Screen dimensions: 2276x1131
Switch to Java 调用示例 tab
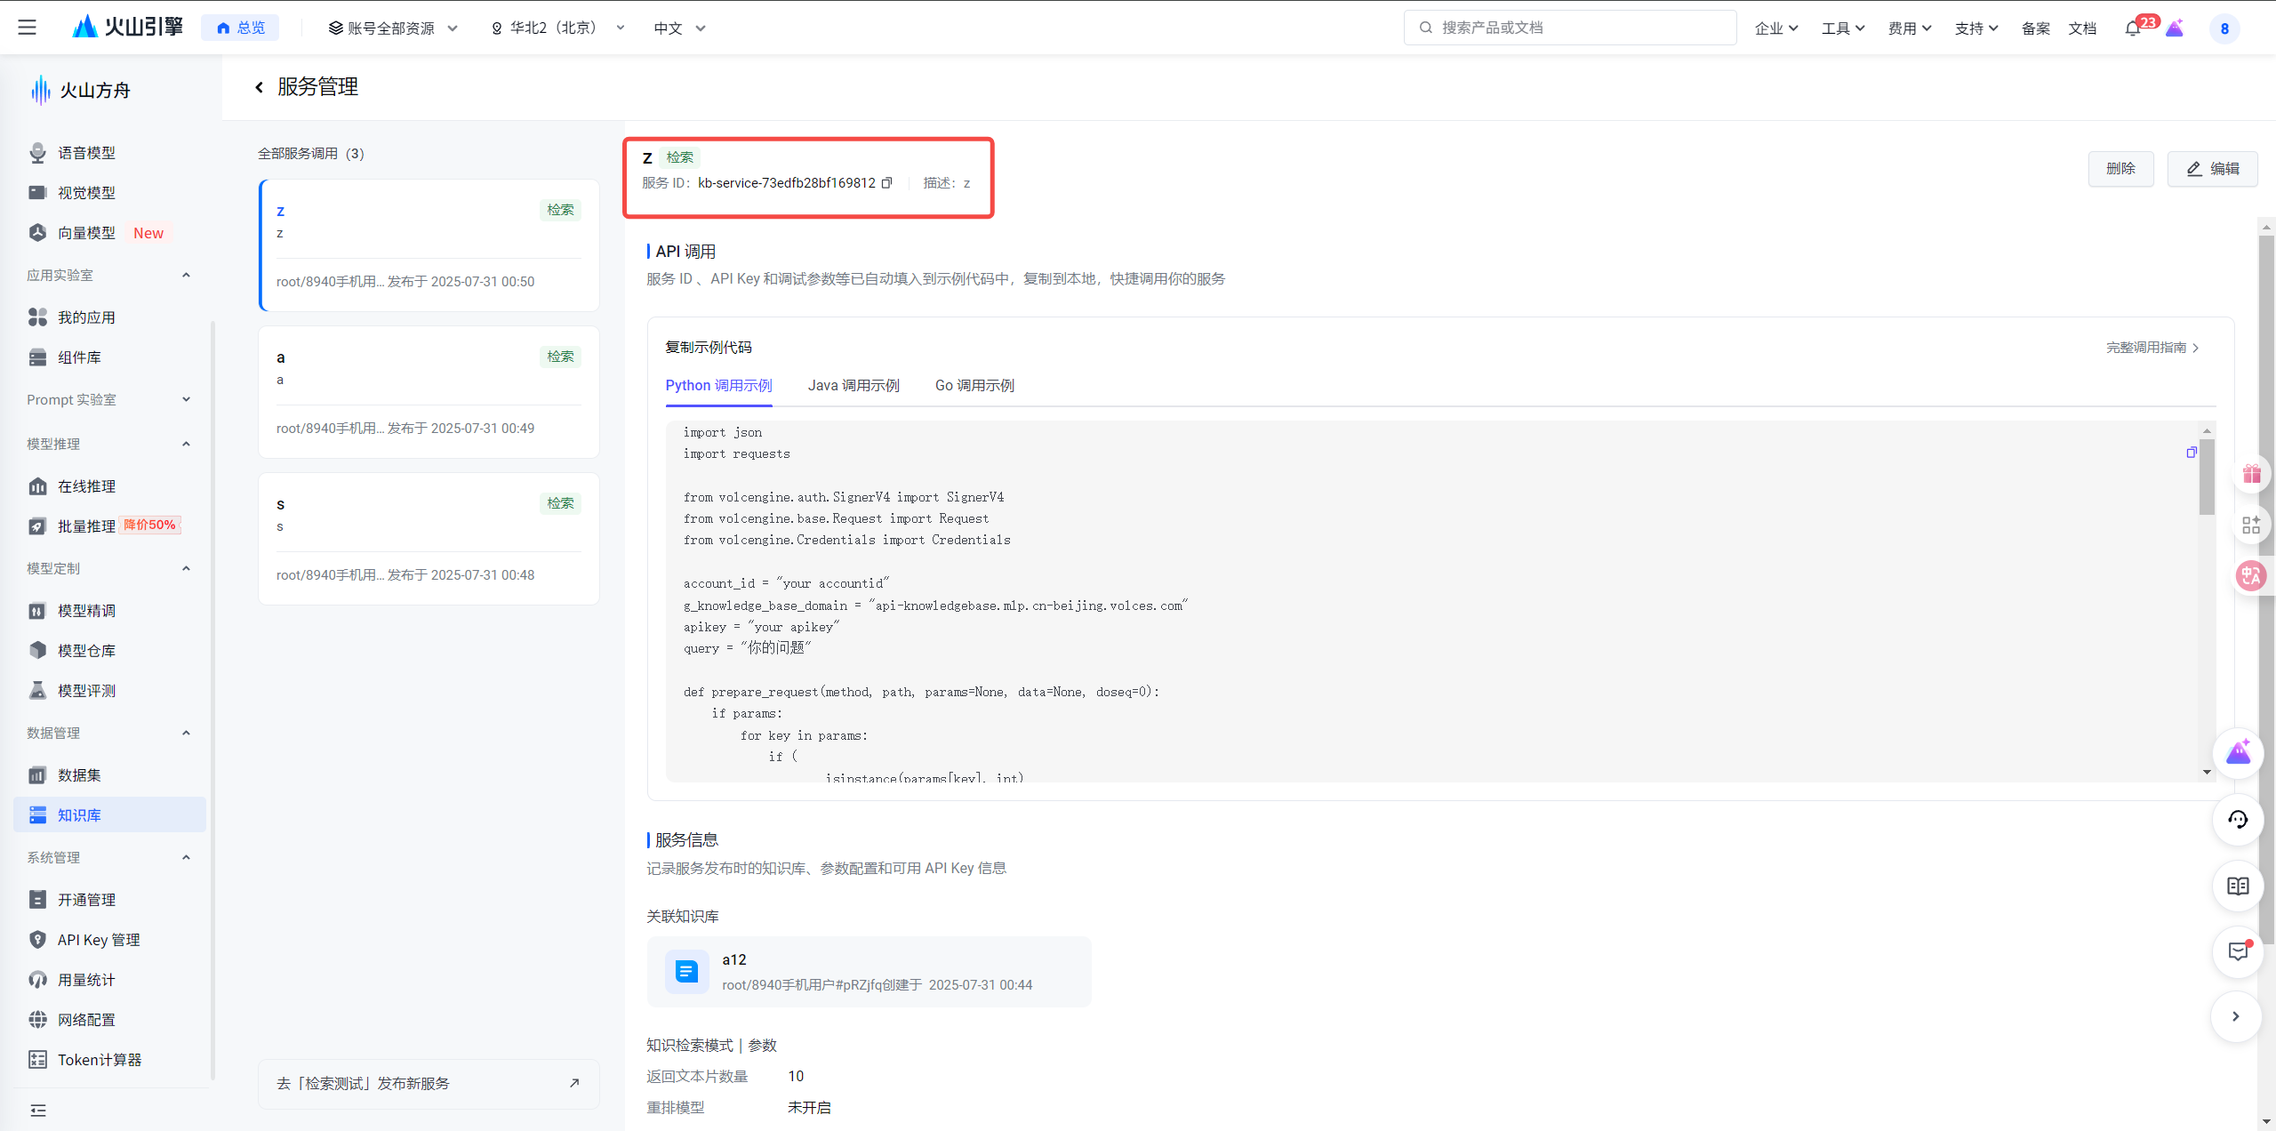coord(853,386)
